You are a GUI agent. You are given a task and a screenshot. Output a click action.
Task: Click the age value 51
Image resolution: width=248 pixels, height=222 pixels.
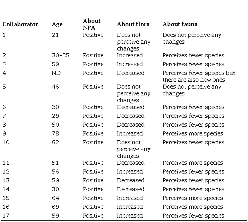56,163
